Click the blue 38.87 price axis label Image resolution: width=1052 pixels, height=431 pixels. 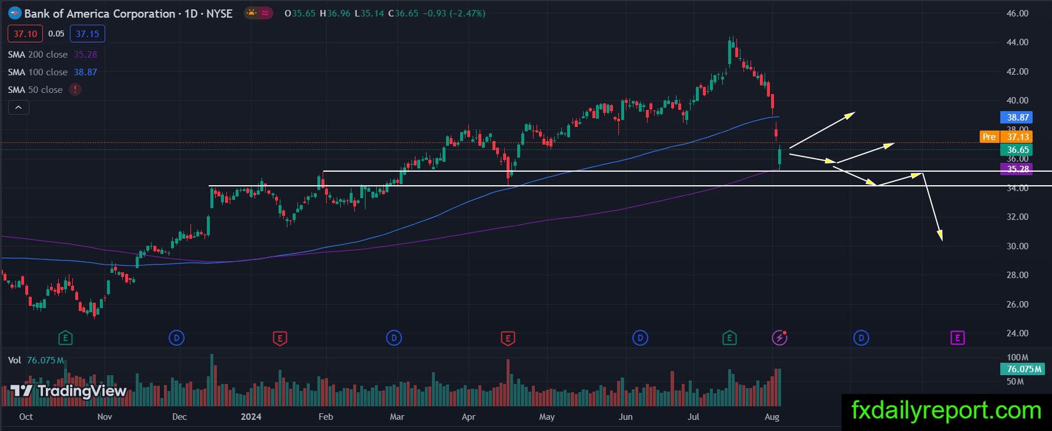[x=1017, y=117]
